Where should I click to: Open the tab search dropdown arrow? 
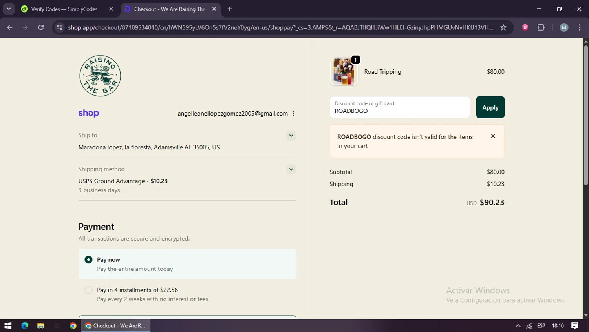[9, 9]
